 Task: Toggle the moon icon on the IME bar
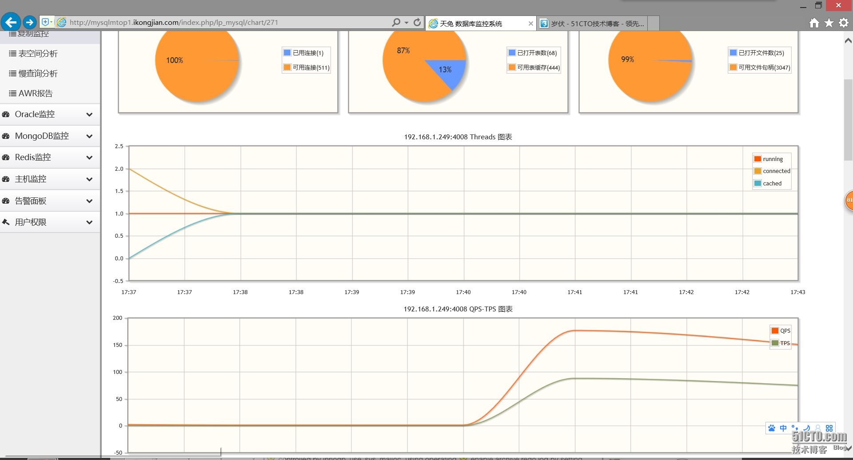tap(806, 428)
